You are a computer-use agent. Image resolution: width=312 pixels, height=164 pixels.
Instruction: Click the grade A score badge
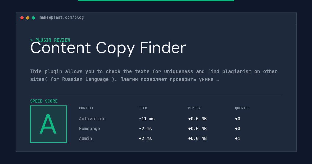48,124
